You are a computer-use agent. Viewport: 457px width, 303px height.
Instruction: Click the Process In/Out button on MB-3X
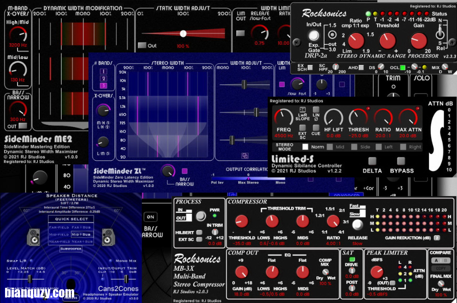[x=200, y=216]
